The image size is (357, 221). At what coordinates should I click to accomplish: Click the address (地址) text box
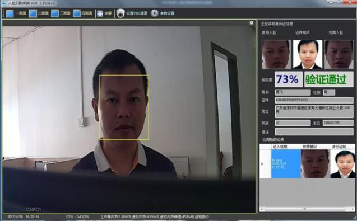pyautogui.click(x=314, y=111)
